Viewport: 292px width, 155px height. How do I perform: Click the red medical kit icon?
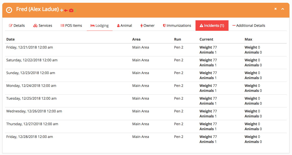[x=71, y=10]
